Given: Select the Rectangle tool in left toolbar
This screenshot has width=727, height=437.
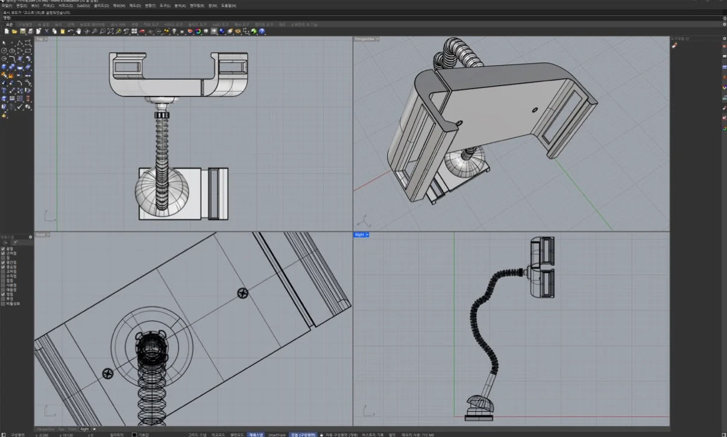Looking at the screenshot, I should click(28, 51).
